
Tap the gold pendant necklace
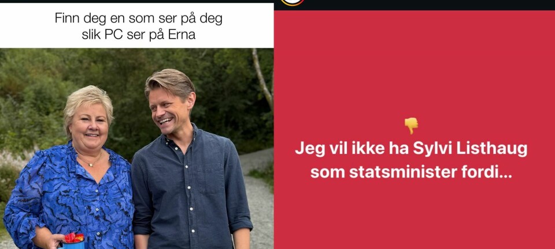pos(91,164)
